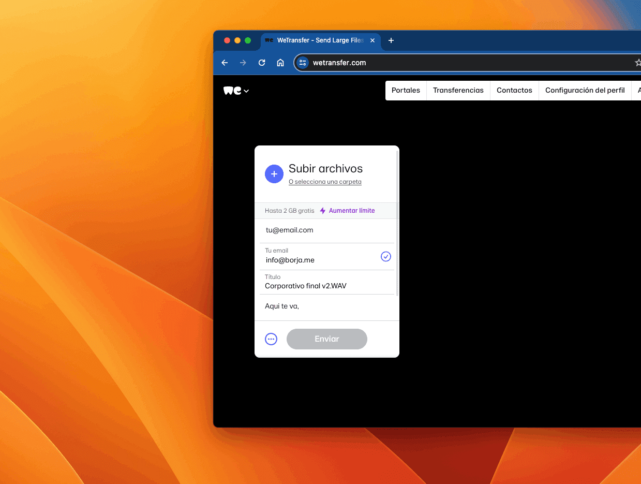The height and width of the screenshot is (484, 641).
Task: Go to the browser home page icon
Action: point(280,63)
